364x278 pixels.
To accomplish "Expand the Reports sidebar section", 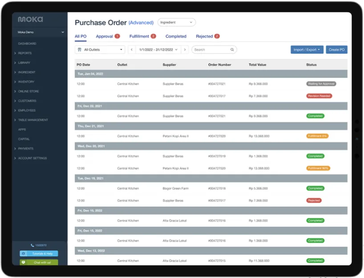I will click(x=25, y=53).
